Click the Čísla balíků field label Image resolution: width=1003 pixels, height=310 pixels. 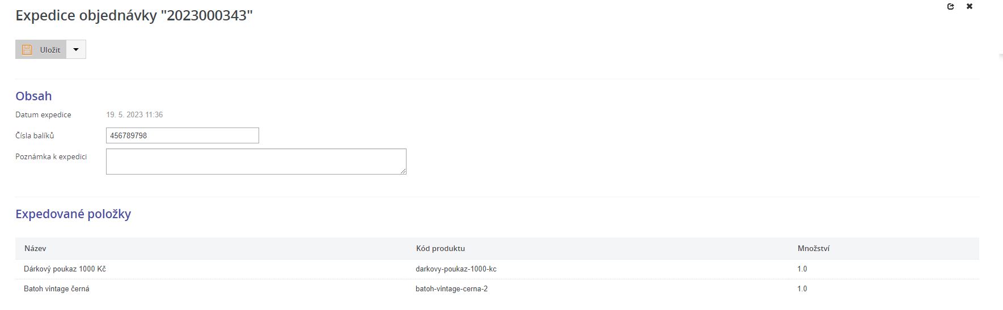point(35,136)
